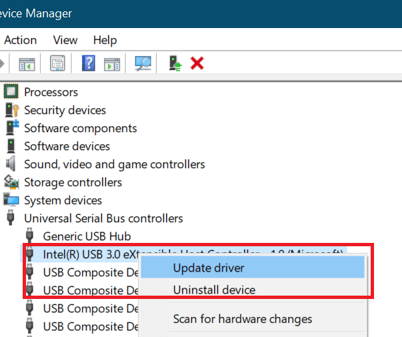
Task: Click the Security devices key icon
Action: [x=12, y=110]
